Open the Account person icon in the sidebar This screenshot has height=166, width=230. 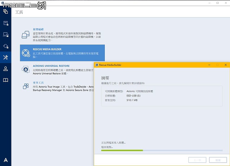click(x=5, y=69)
